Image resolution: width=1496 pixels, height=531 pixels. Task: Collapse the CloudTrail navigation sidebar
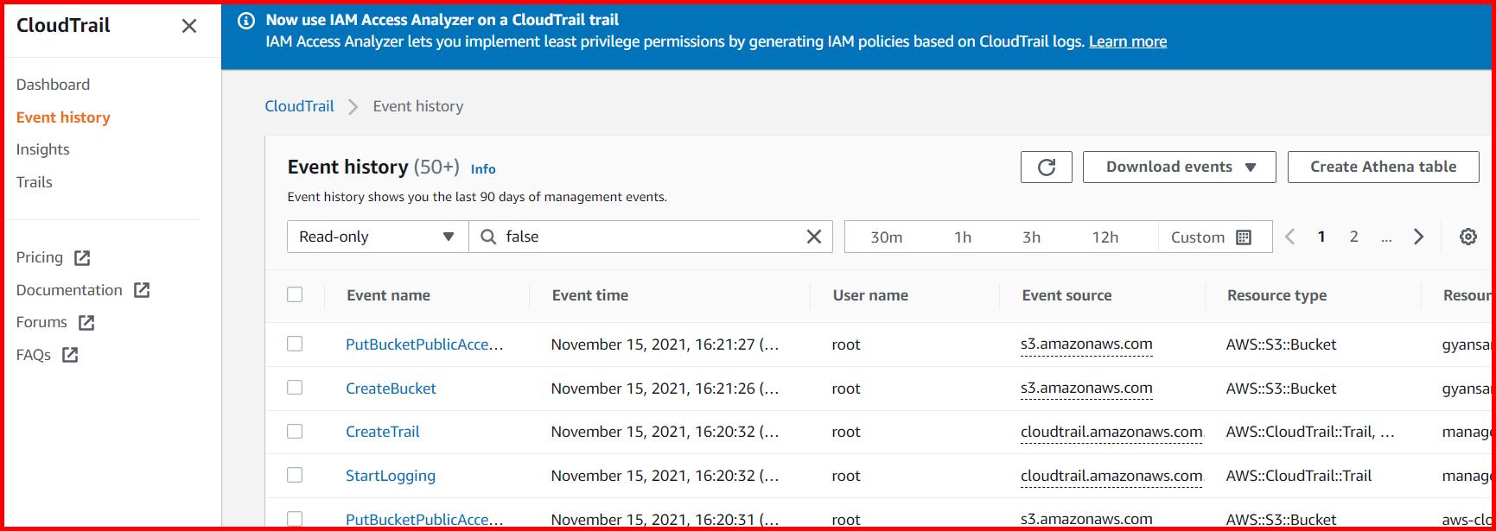coord(188,26)
